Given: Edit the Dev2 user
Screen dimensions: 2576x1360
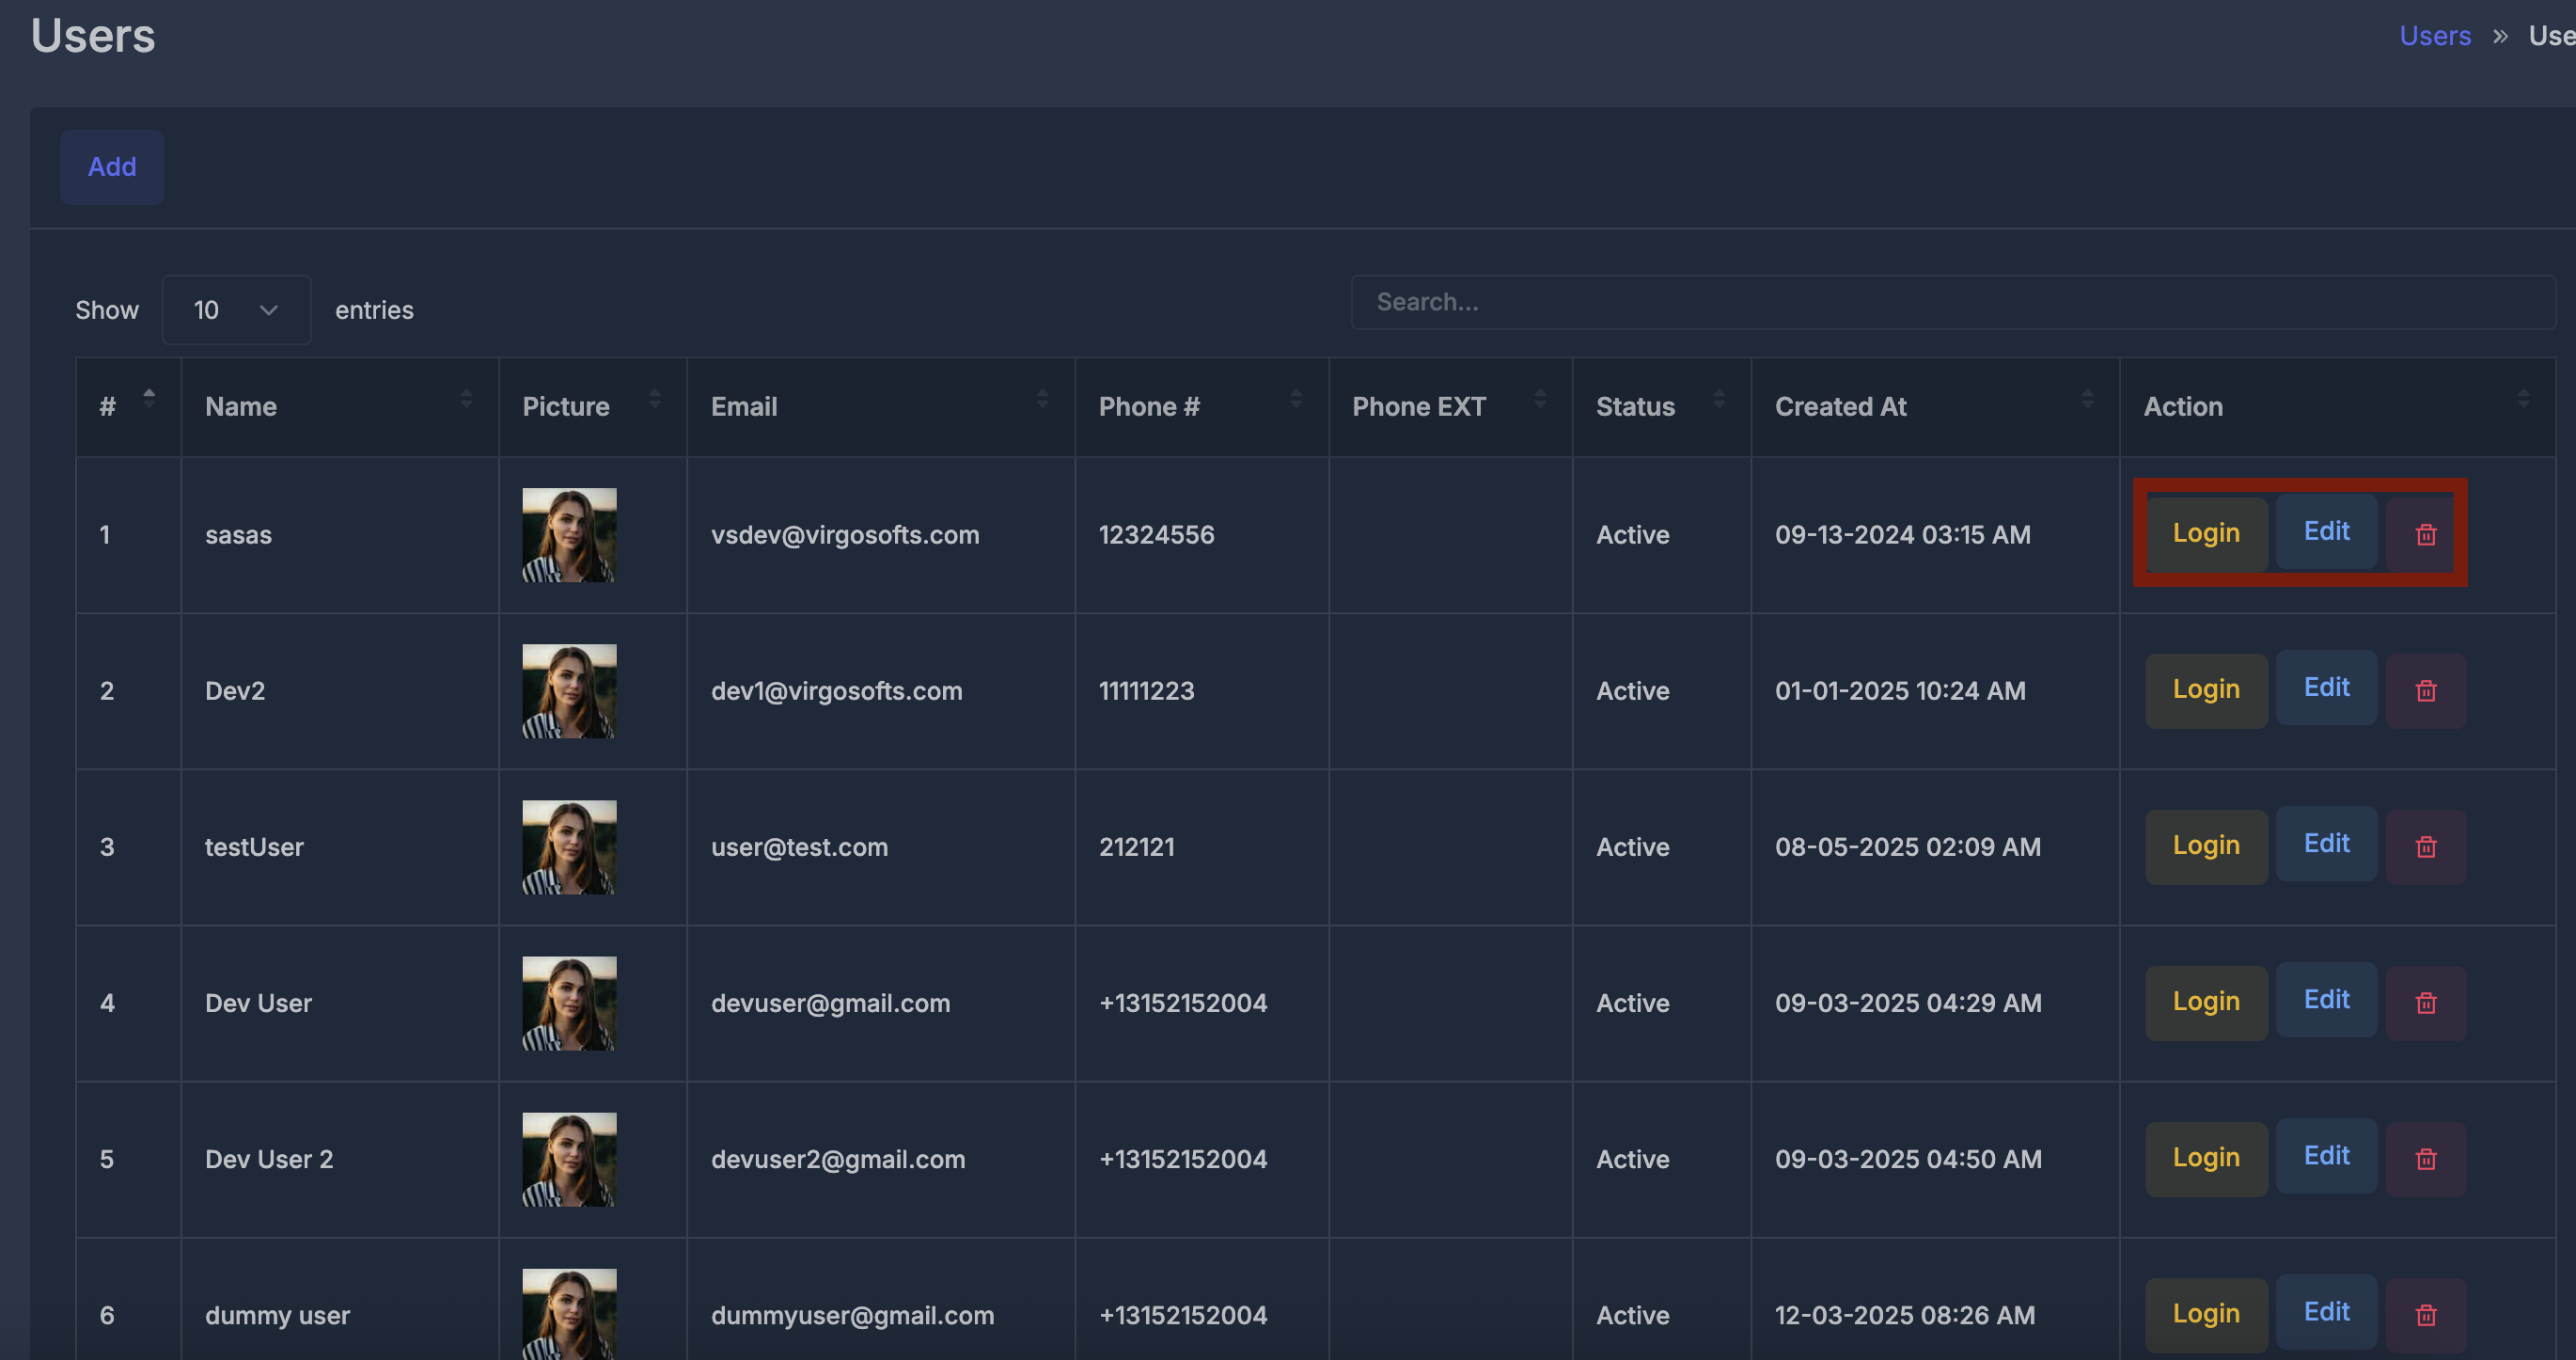Looking at the screenshot, I should [x=2326, y=688].
